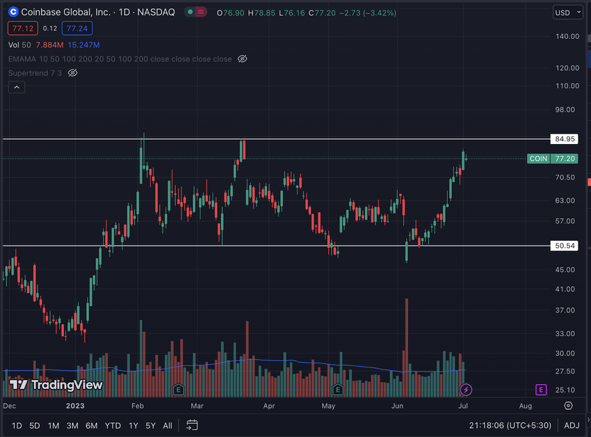Screen dimensions: 591x437
Task: Open the USD currency dropdown
Action: (567, 13)
